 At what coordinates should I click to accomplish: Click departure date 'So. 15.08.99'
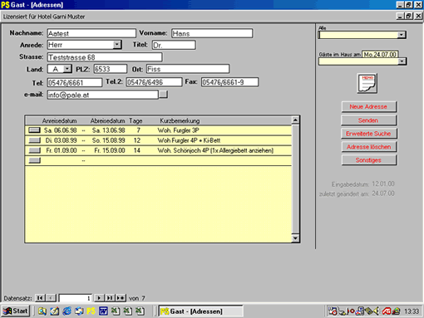pyautogui.click(x=109, y=140)
